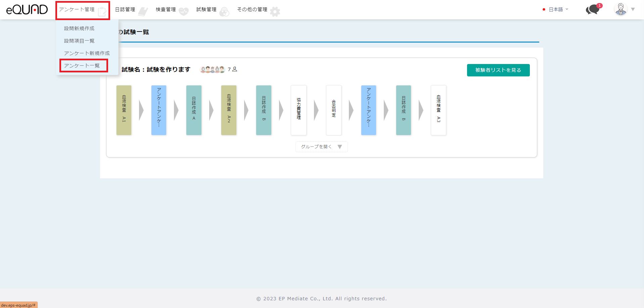This screenshot has width=644, height=308.
Task: Click the clipboard icon beside アンケート管理
Action: coord(102,12)
